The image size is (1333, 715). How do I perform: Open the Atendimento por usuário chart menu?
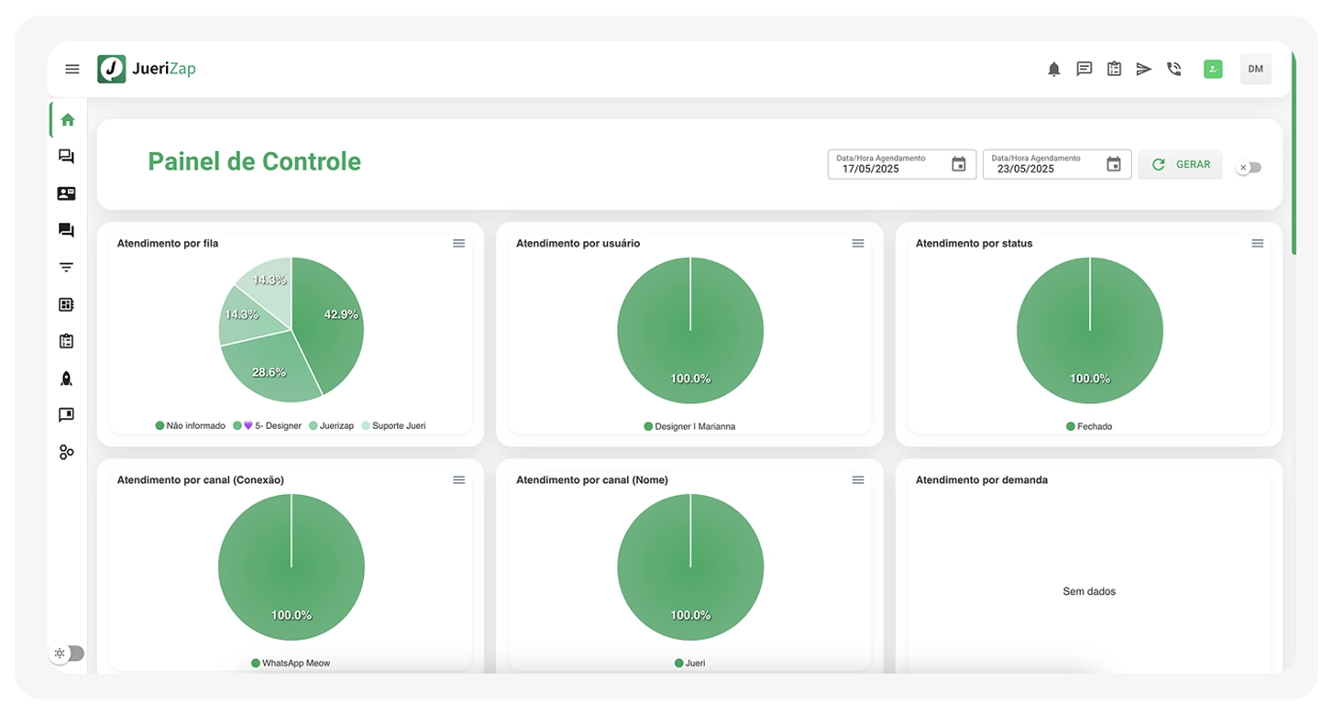[858, 243]
